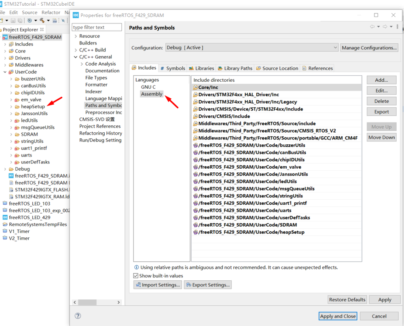404x326 pixels.
Task: Open the Configuration dropdown showing Debug [Active]
Action: pyautogui.click(x=252, y=48)
